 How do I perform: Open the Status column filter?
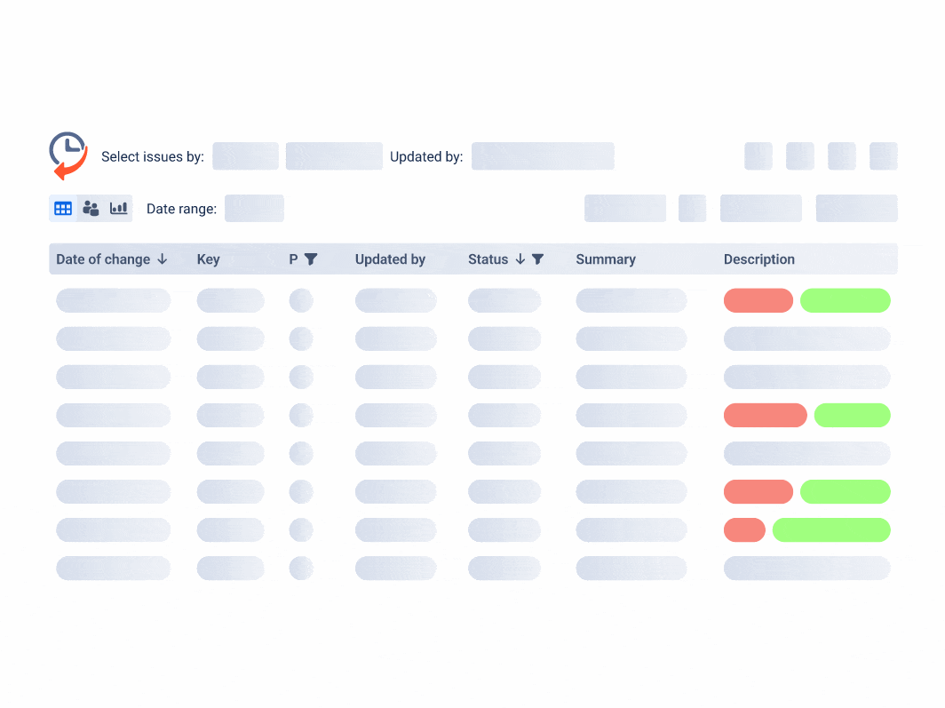click(537, 259)
